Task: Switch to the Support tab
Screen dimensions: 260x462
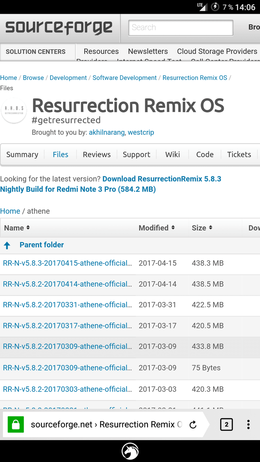Action: click(136, 154)
